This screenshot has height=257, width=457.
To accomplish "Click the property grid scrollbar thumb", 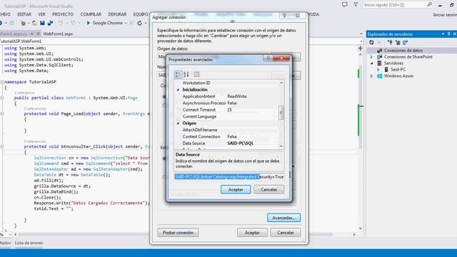I will click(x=281, y=112).
